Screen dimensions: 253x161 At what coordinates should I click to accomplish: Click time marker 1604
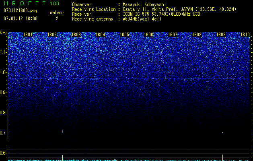pyautogui.click(x=101, y=35)
